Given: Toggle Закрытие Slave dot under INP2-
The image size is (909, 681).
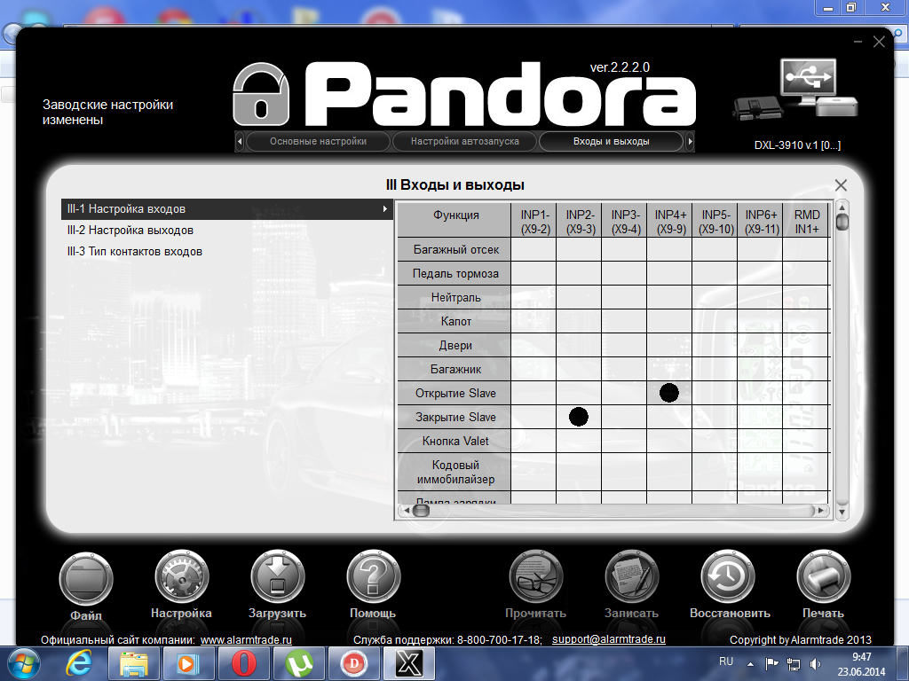Looking at the screenshot, I should pyautogui.click(x=579, y=417).
